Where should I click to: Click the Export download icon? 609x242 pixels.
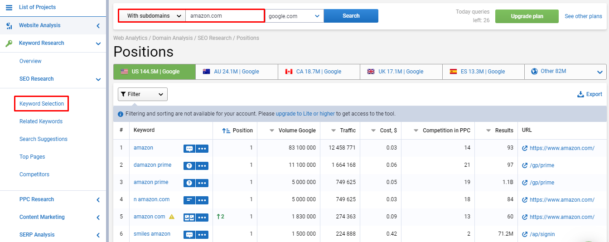(x=580, y=94)
